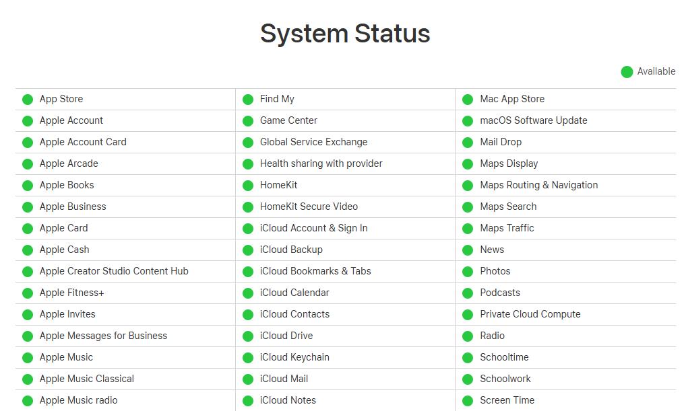The image size is (686, 411).
Task: Click the green dot beside News
Action: [468, 250]
